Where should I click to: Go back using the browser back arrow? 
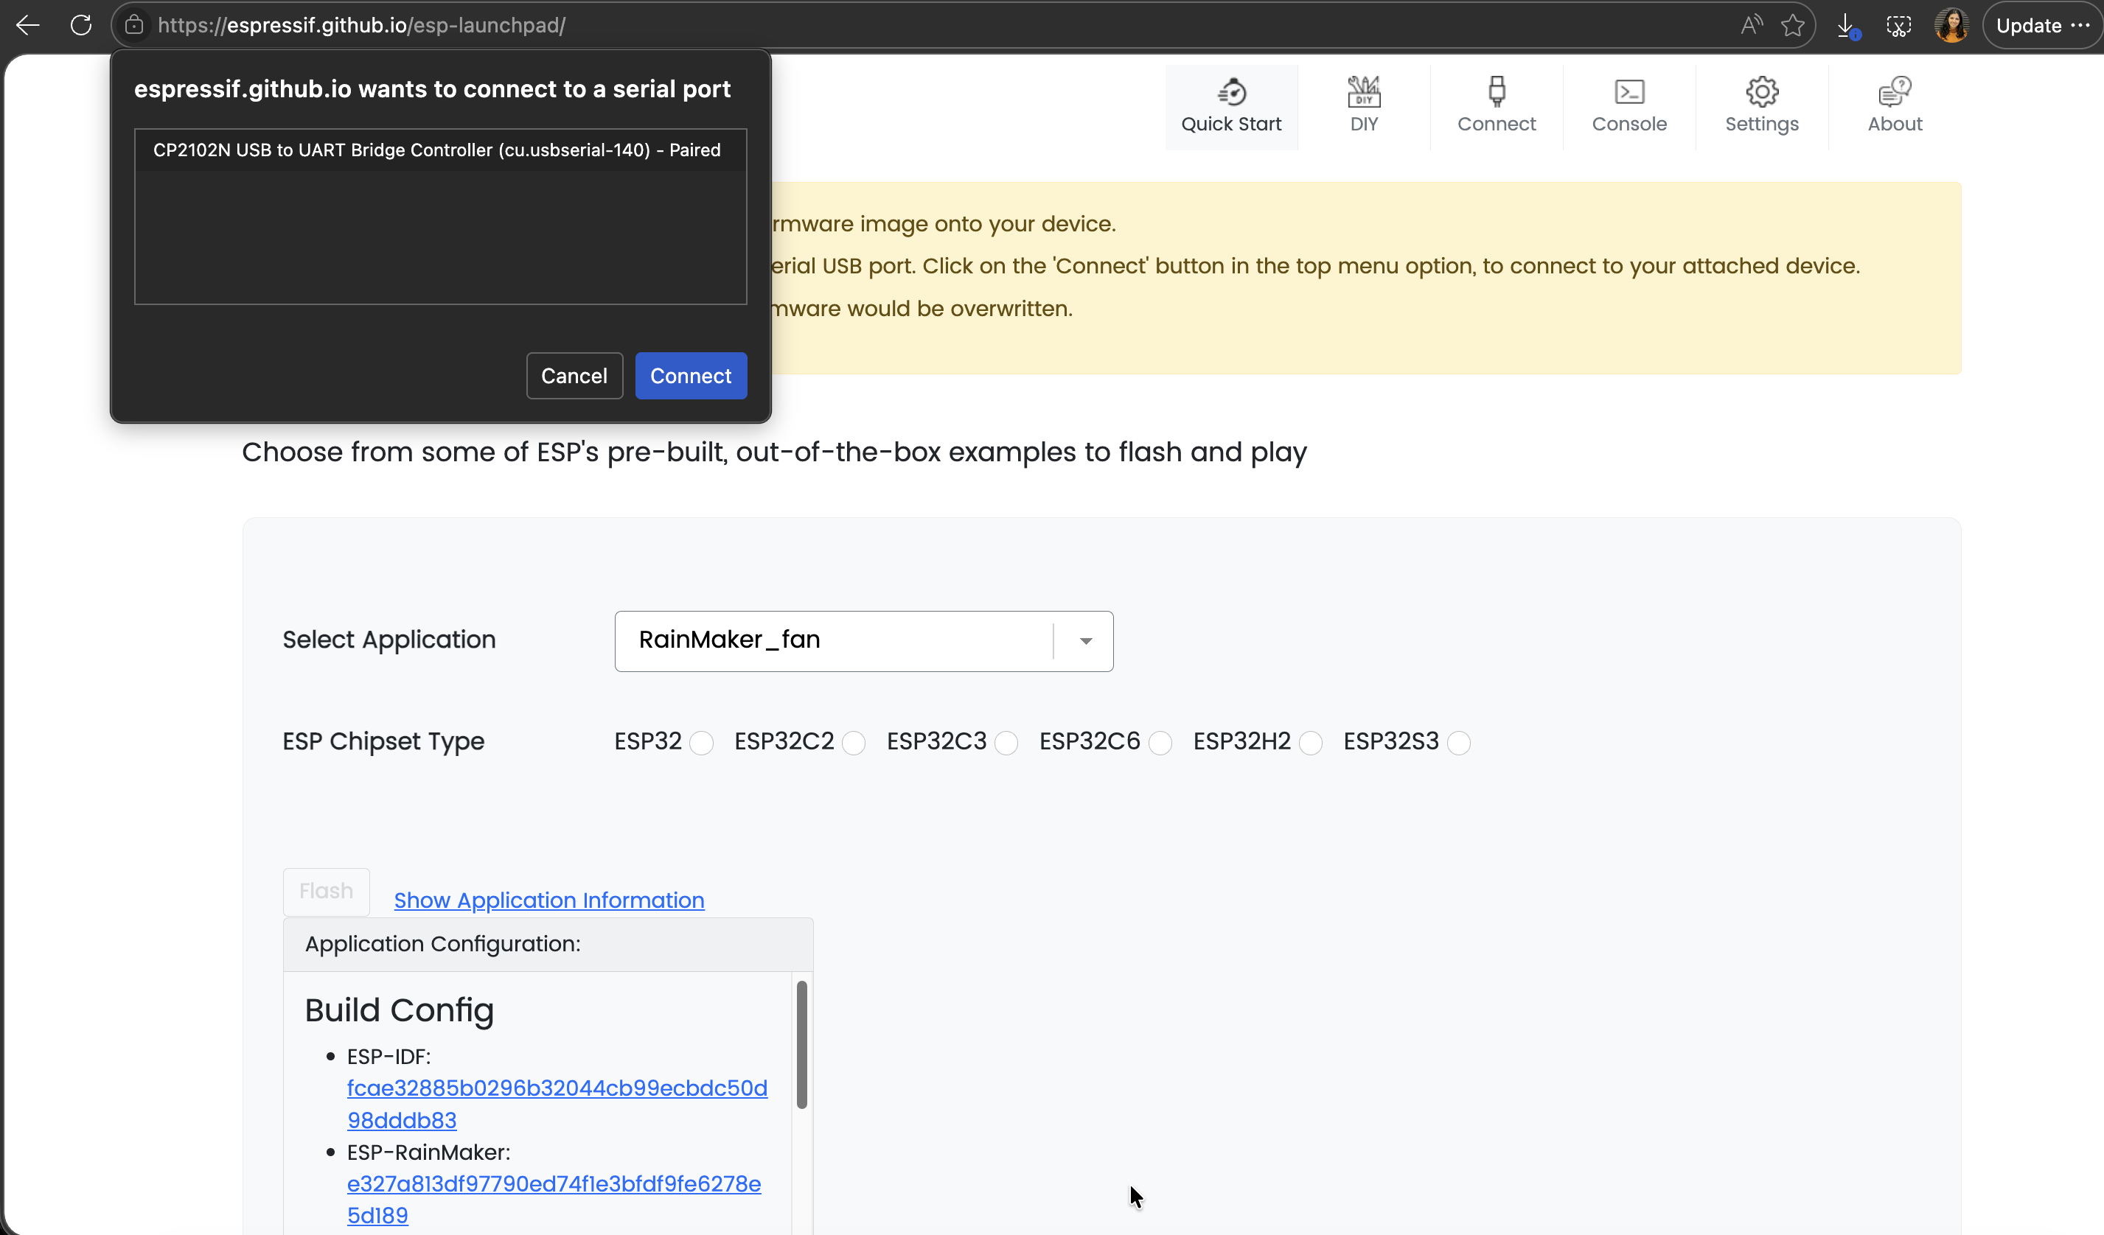coord(27,26)
